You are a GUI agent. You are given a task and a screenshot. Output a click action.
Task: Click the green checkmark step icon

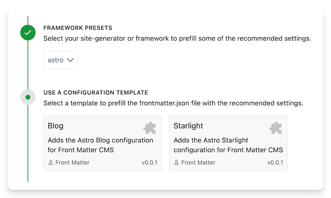coord(28,32)
